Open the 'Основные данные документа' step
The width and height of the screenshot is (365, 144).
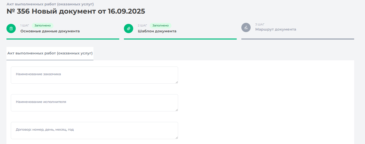pyautogui.click(x=50, y=31)
